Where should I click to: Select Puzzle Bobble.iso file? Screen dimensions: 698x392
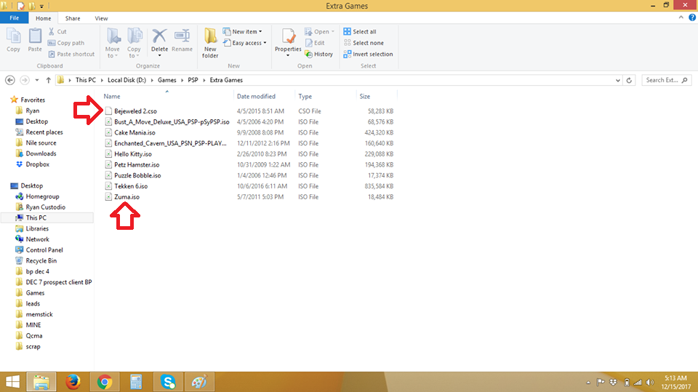click(x=137, y=175)
